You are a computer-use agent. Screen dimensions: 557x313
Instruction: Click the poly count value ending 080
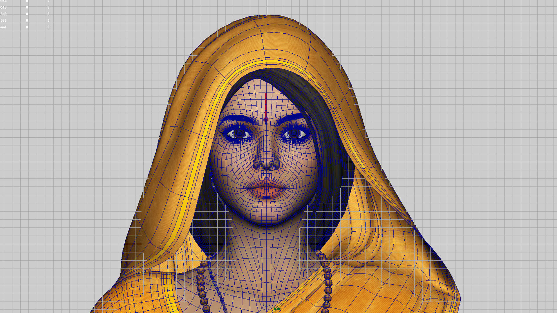pos(3,21)
